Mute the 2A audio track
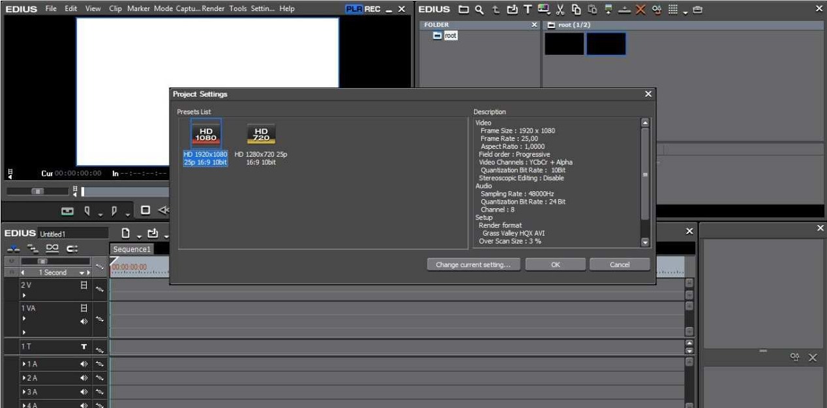The height and width of the screenshot is (408, 827). click(x=83, y=378)
